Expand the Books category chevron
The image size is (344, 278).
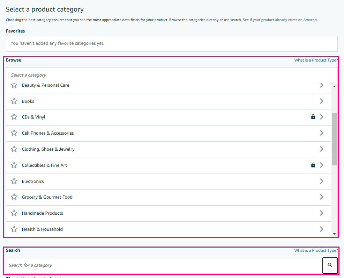[322, 101]
